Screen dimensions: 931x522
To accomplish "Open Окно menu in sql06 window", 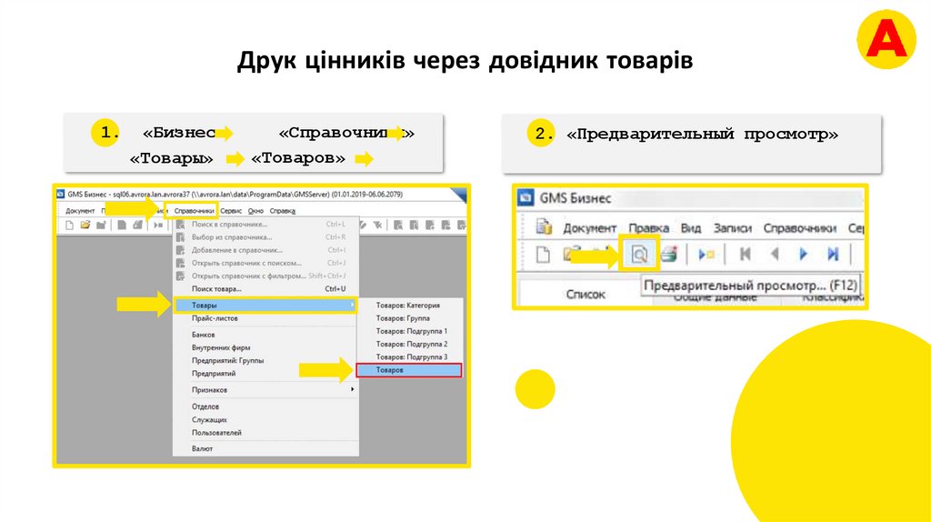I will 255,211.
